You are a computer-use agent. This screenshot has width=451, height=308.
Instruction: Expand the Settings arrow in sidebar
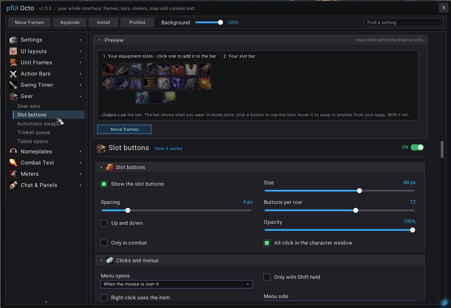[x=80, y=40]
